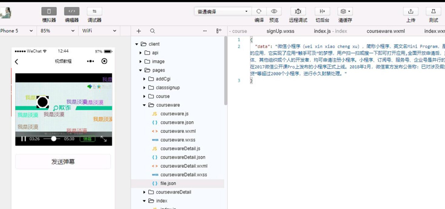
Task: Open courseware.js file
Action: [x=174, y=114]
